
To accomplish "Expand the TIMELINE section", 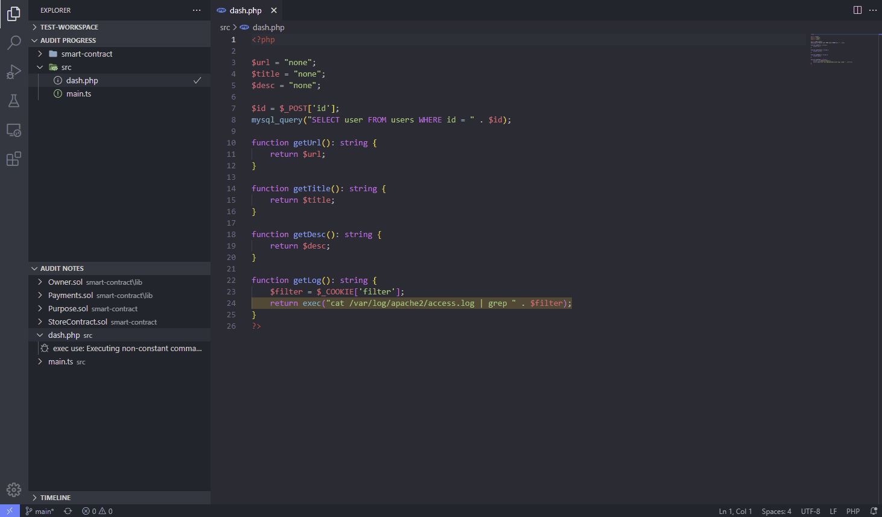I will click(x=55, y=498).
